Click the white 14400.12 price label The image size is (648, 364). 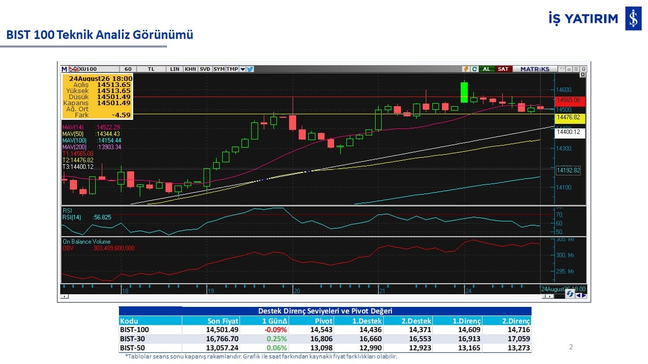coord(570,132)
